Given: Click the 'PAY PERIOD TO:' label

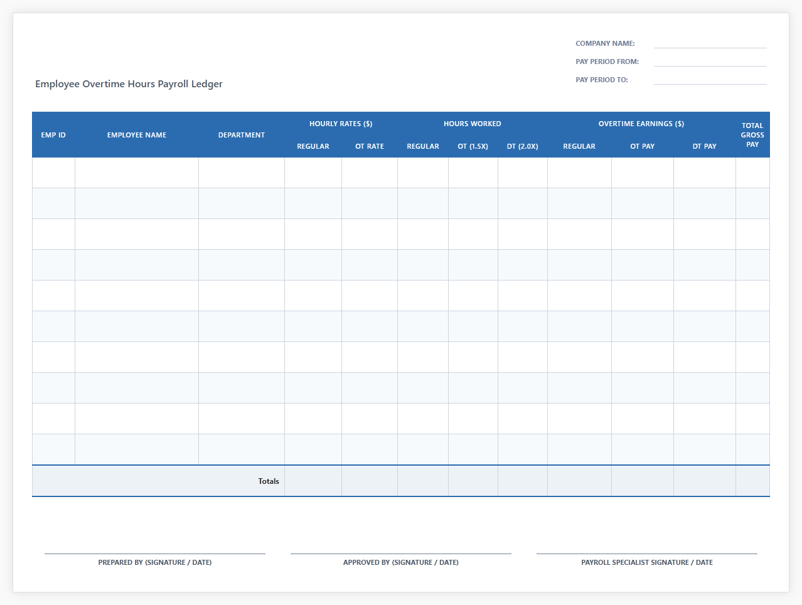Looking at the screenshot, I should (602, 80).
